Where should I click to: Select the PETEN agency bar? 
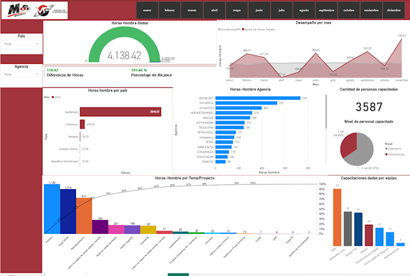(x=224, y=142)
